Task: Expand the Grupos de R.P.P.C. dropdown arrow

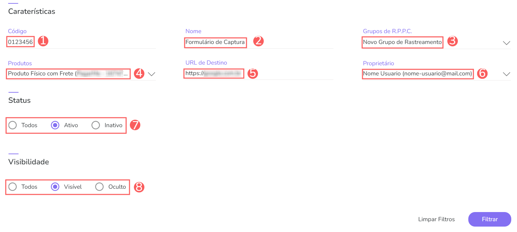Action: tap(506, 43)
